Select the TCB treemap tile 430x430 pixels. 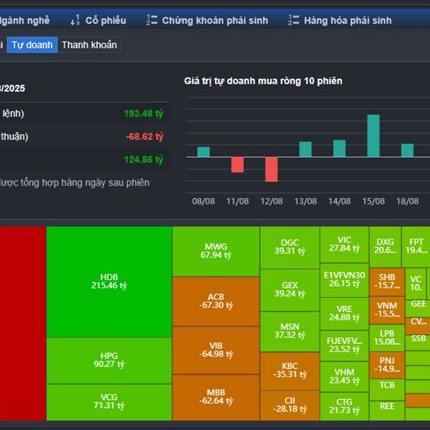(387, 390)
